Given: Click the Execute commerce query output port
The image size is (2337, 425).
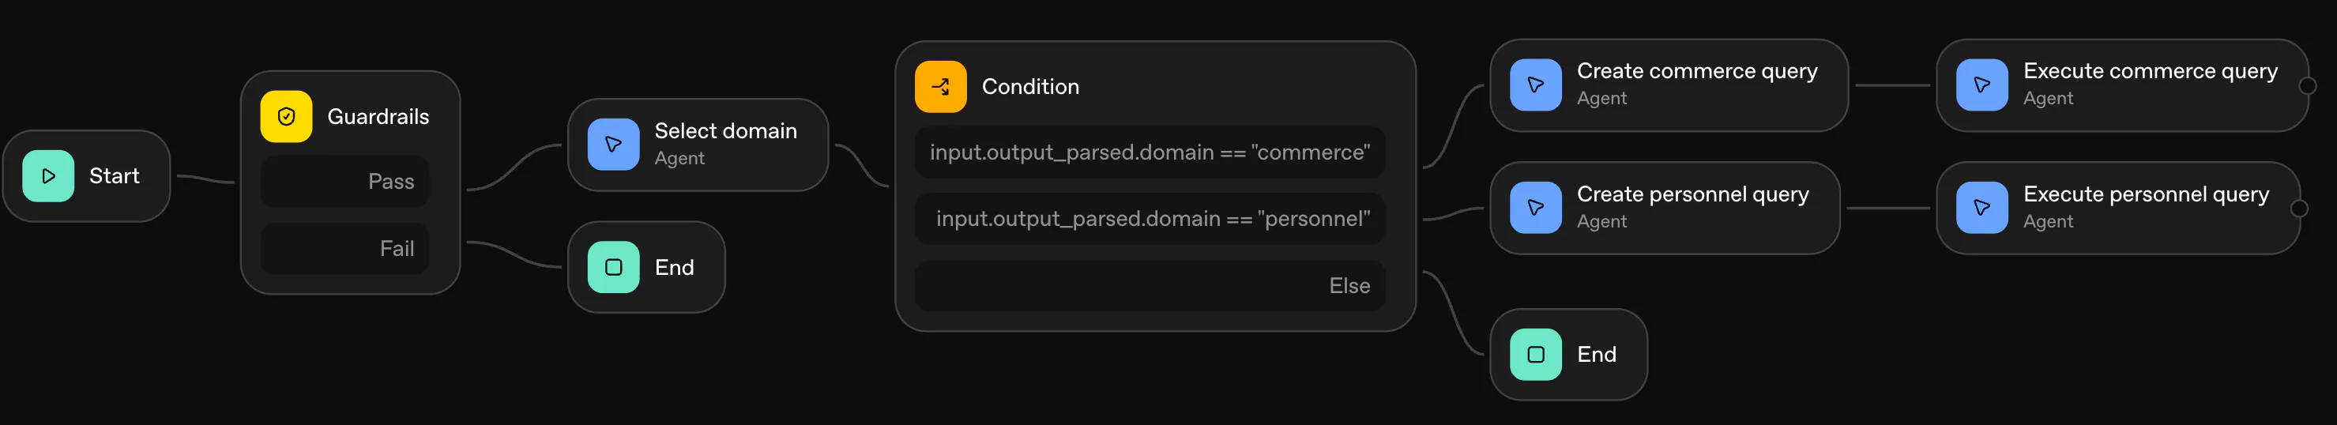Looking at the screenshot, I should point(2308,85).
